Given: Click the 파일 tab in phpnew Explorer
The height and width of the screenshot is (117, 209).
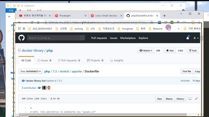Looking at the screenshot, I should click(x=11, y=10).
